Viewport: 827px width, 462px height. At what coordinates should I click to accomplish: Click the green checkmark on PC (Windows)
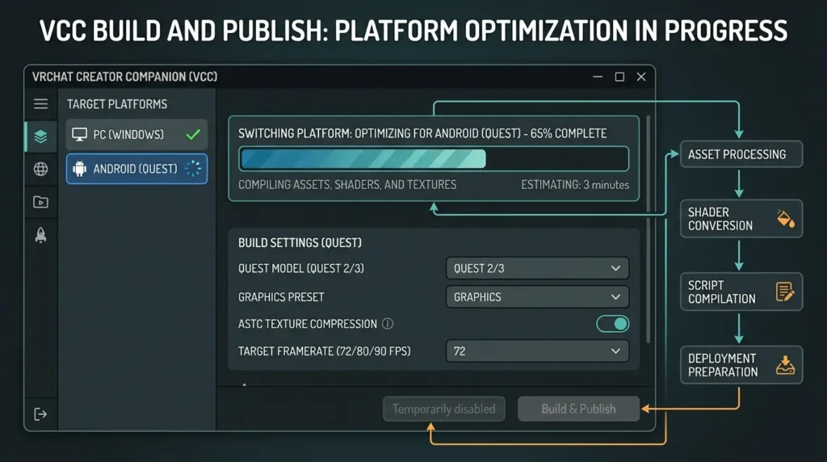coord(193,135)
